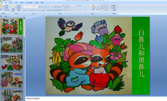Screen dimensions: 167x101
Task: Click the Shape Outline icon
Action: tap(102, 8)
